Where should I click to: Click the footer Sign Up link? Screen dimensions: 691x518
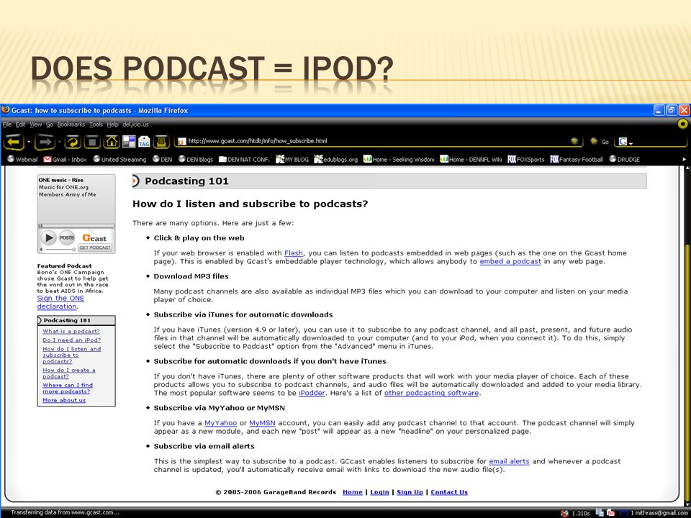[x=410, y=492]
